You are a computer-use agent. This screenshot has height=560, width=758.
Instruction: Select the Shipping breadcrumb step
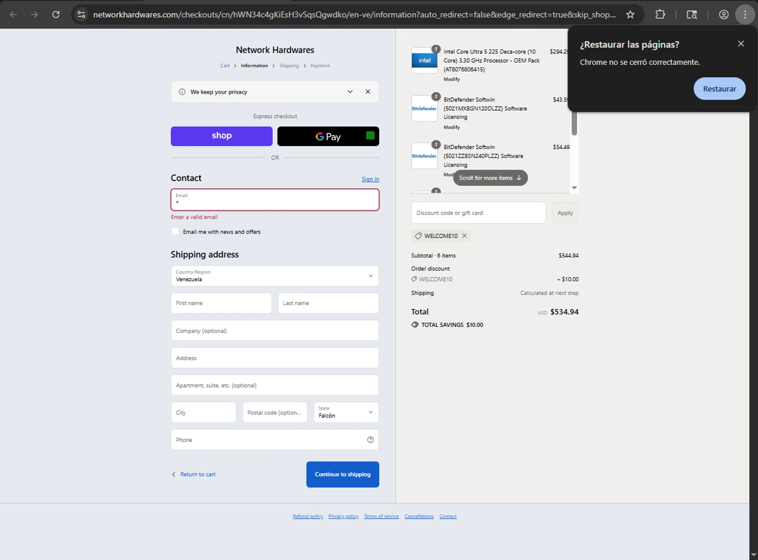click(289, 66)
